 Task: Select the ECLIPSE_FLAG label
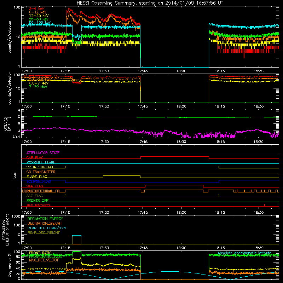[x=39, y=181]
